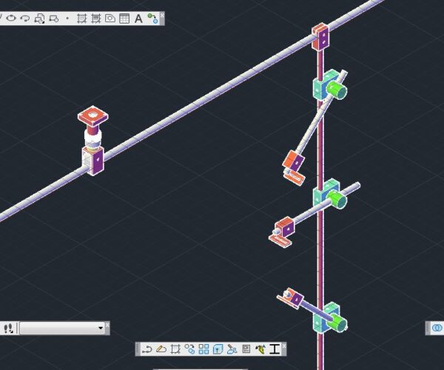Close the footprints dropdown toolbar
This screenshot has height=370, width=444.
click(107, 325)
